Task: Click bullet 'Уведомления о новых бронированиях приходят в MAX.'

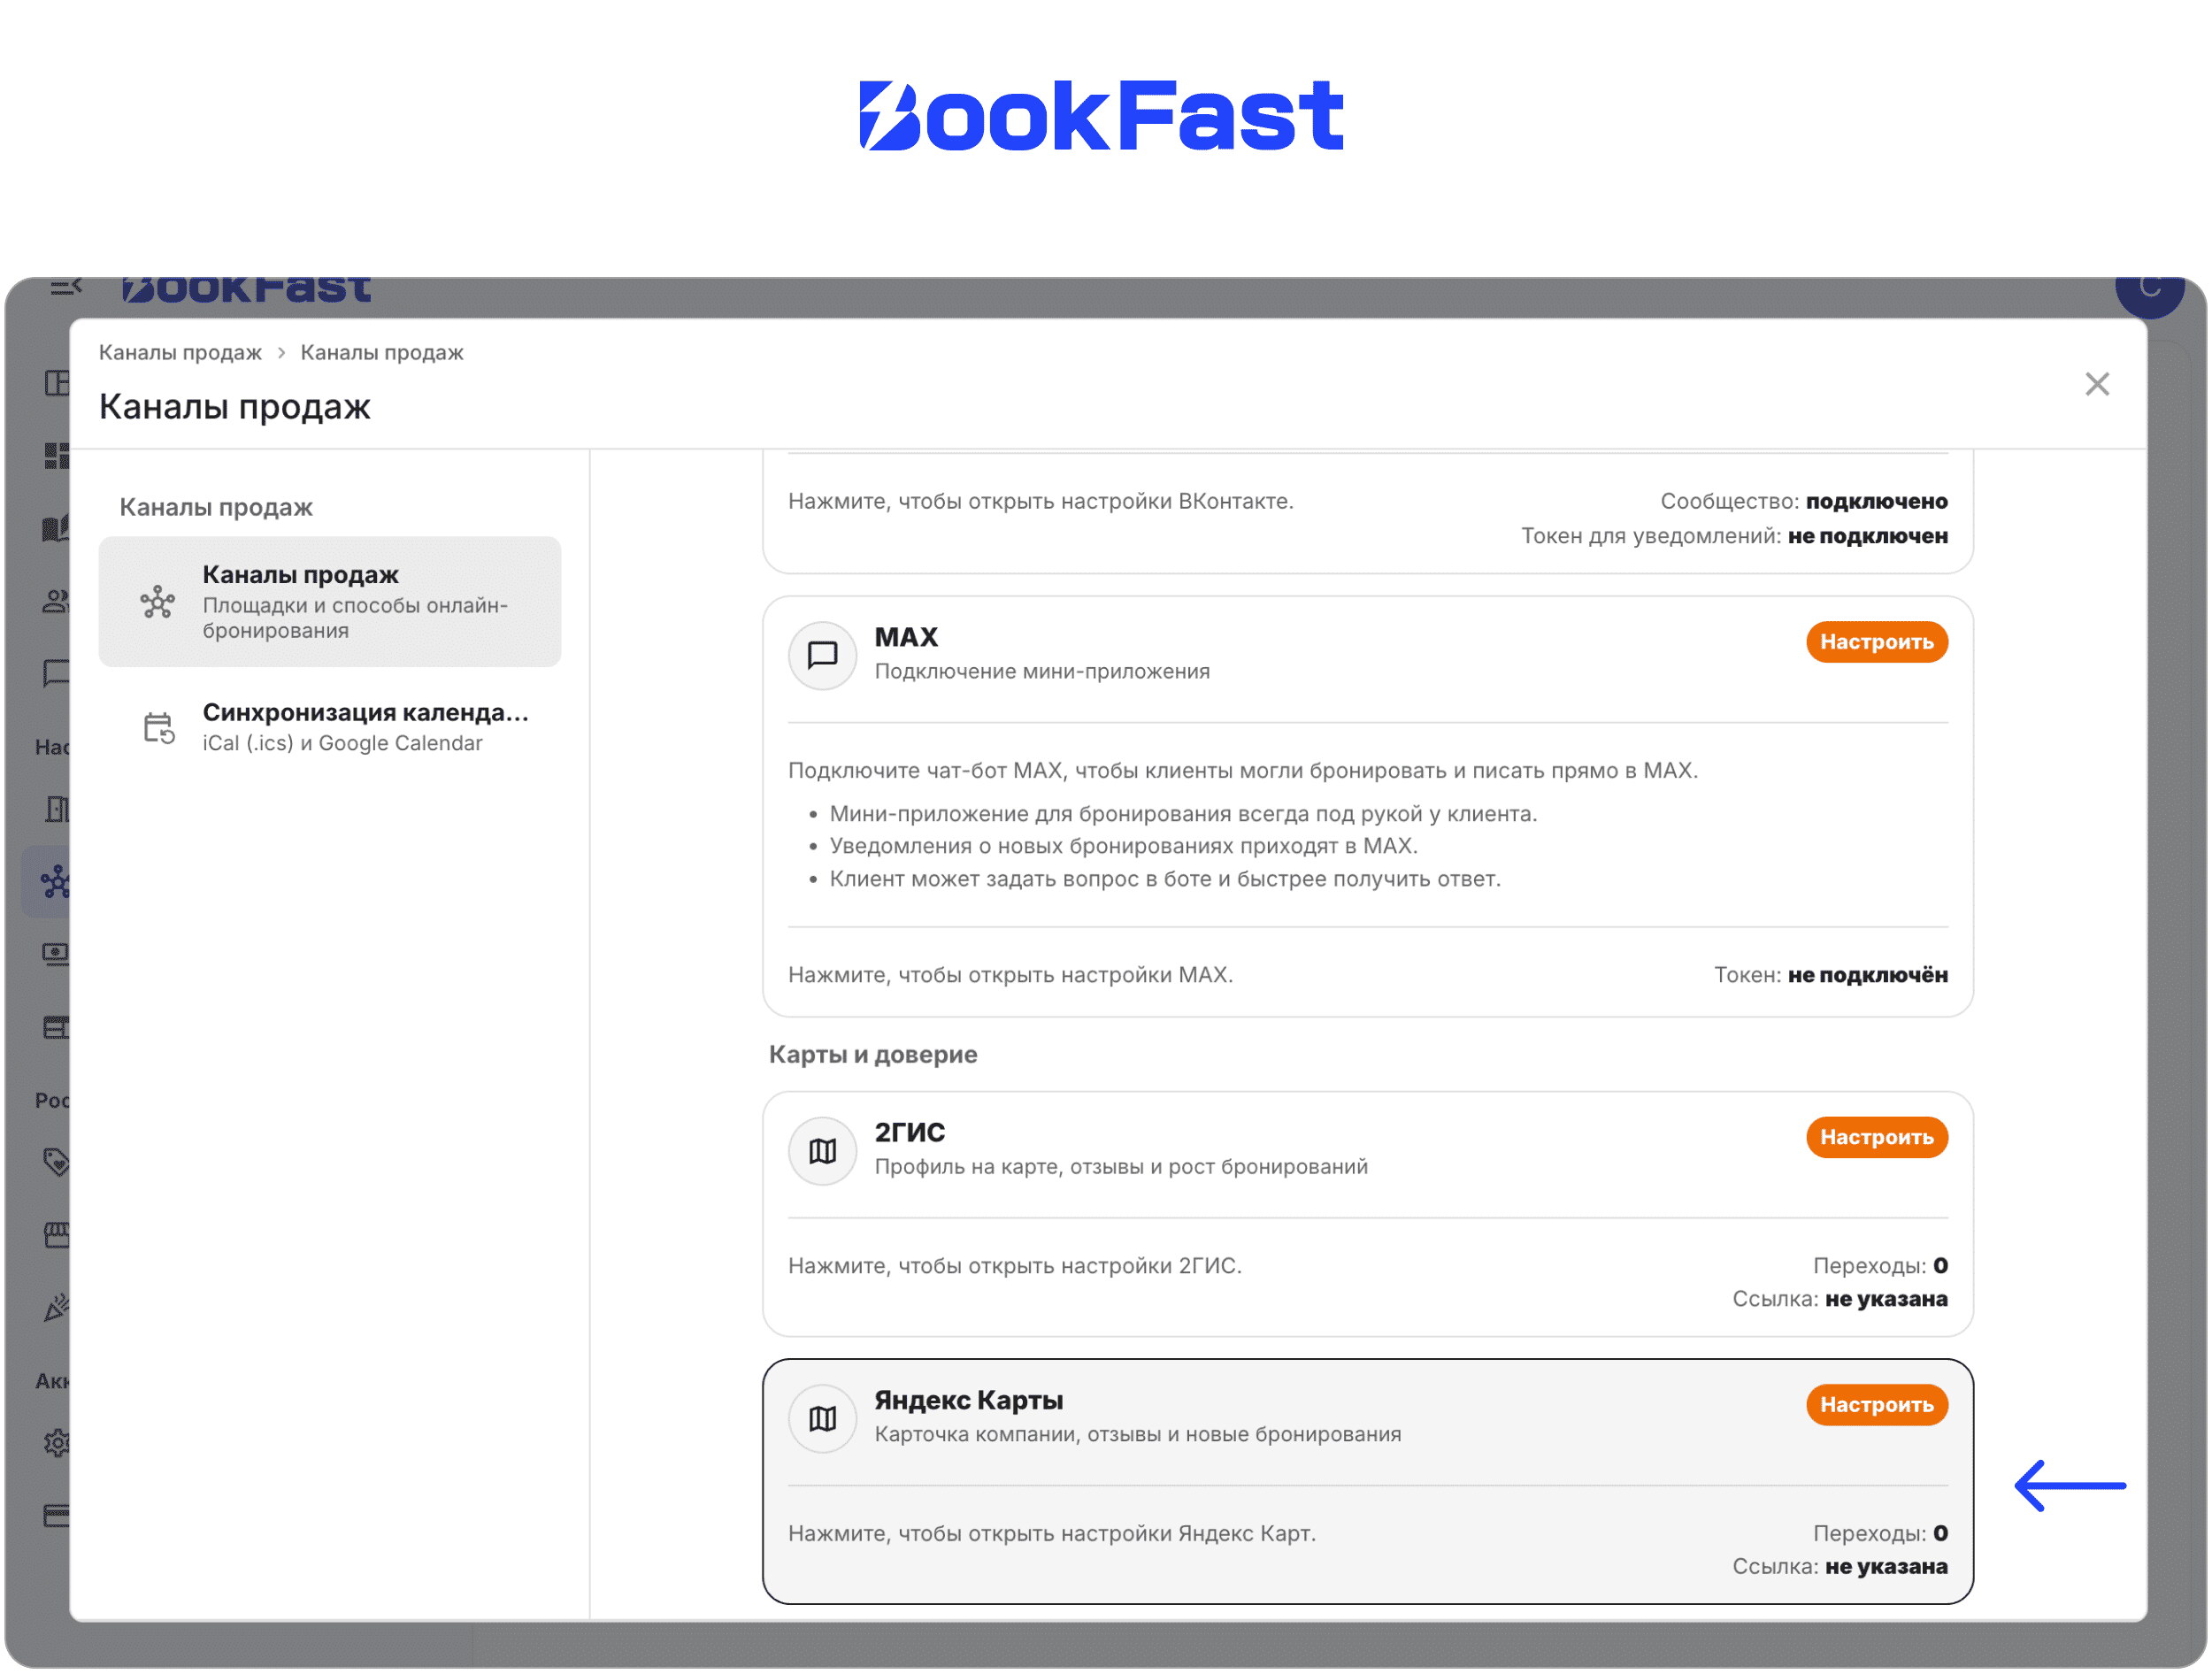Action: 1123,846
